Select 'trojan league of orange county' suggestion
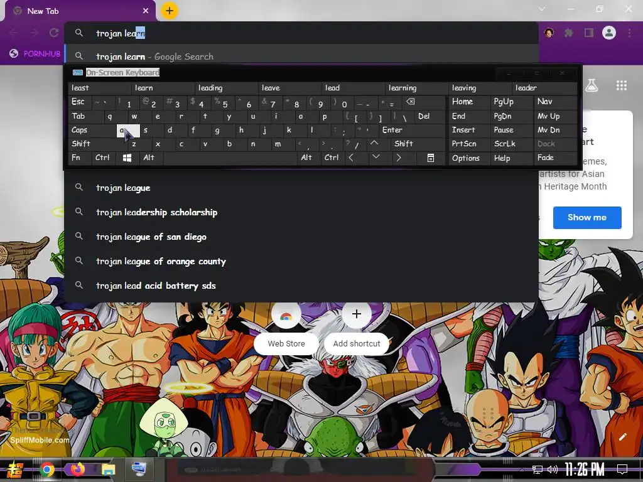 tap(301, 262)
